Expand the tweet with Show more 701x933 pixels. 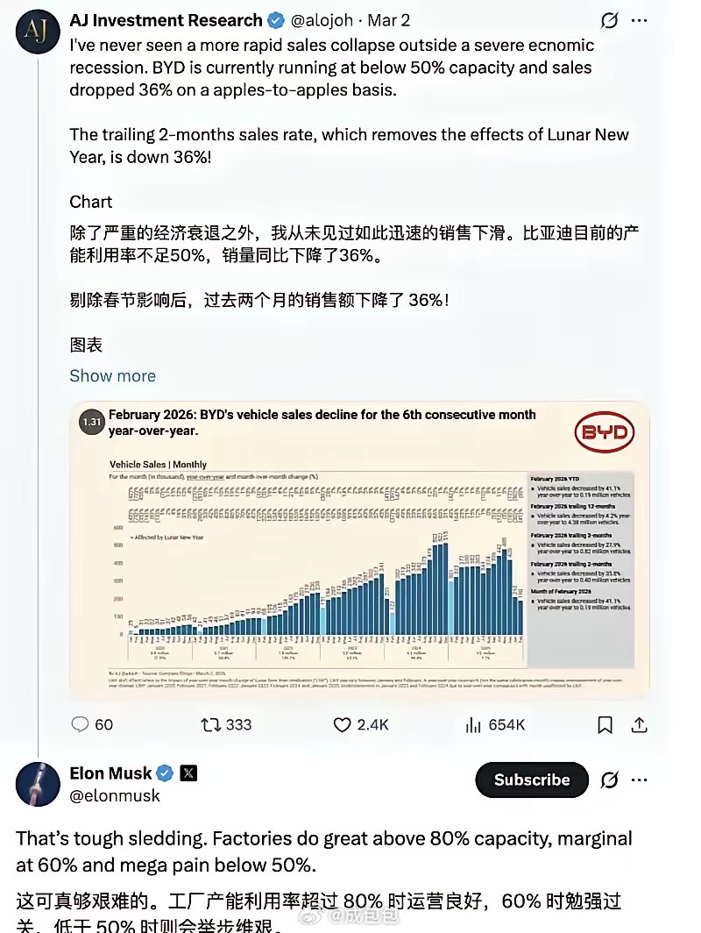tap(112, 375)
